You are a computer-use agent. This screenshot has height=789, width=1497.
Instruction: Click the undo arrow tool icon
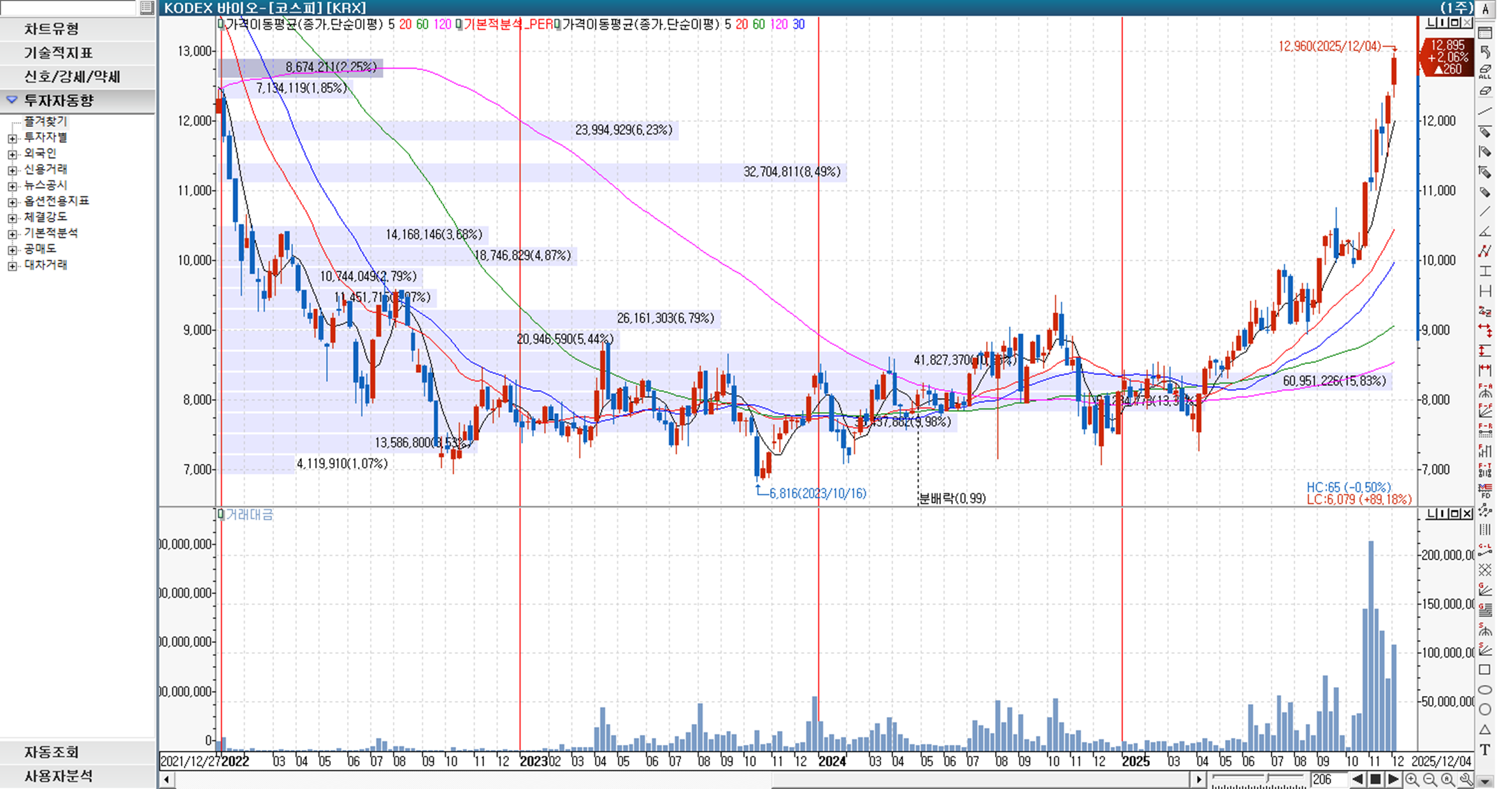[x=1485, y=52]
